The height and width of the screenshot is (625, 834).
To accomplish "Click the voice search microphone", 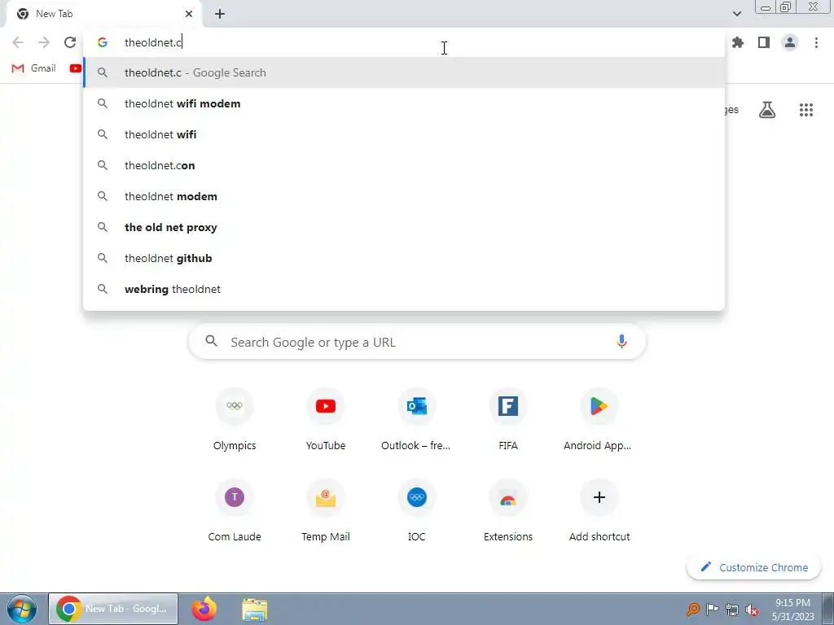I will (x=621, y=341).
